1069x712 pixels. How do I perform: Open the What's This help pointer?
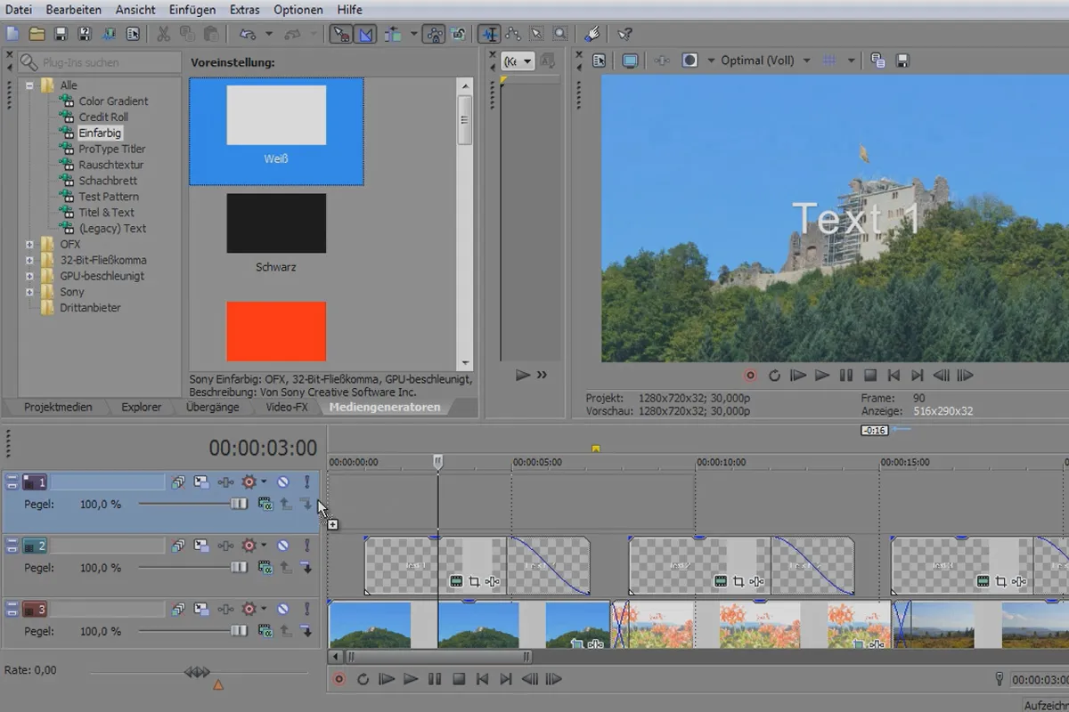point(624,34)
